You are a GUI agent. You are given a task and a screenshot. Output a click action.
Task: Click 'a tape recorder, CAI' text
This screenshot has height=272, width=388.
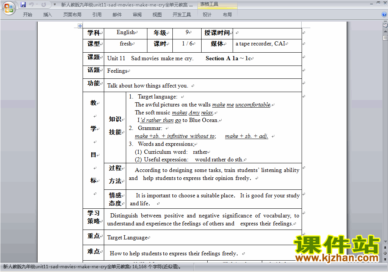260,44
